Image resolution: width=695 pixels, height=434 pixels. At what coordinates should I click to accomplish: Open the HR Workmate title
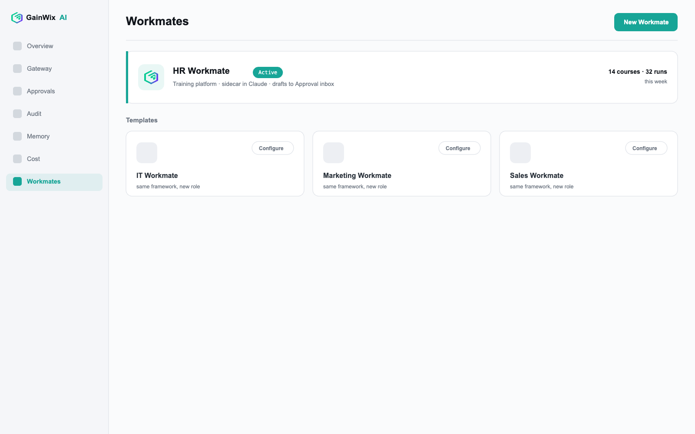tap(201, 71)
